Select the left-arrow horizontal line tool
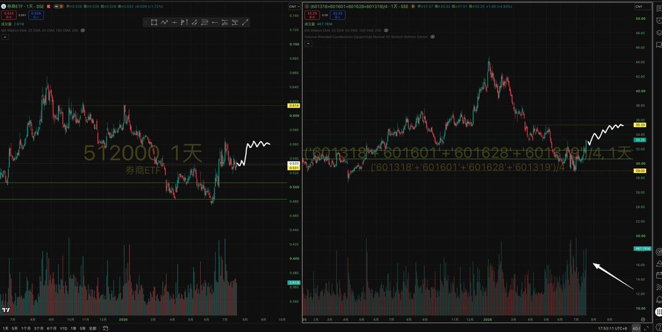Viewport: 662px width, 332px height. coord(215,22)
